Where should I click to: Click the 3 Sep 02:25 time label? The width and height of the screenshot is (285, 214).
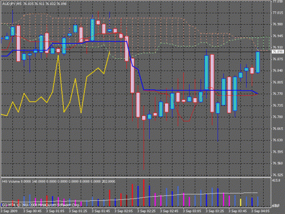(x=146, y=211)
